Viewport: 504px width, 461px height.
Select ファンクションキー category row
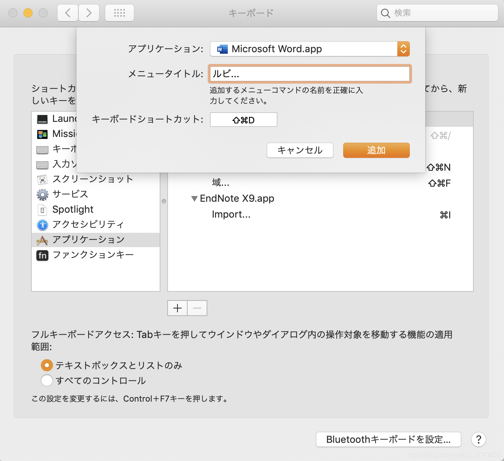[x=96, y=255]
